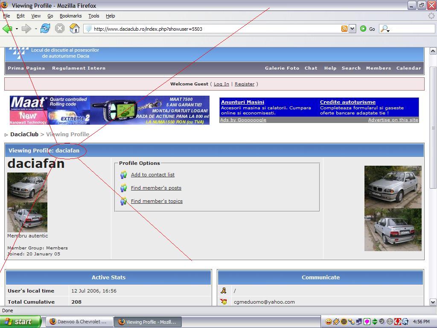The width and height of the screenshot is (437, 328).
Task: Click the Log In link
Action: pos(221,84)
